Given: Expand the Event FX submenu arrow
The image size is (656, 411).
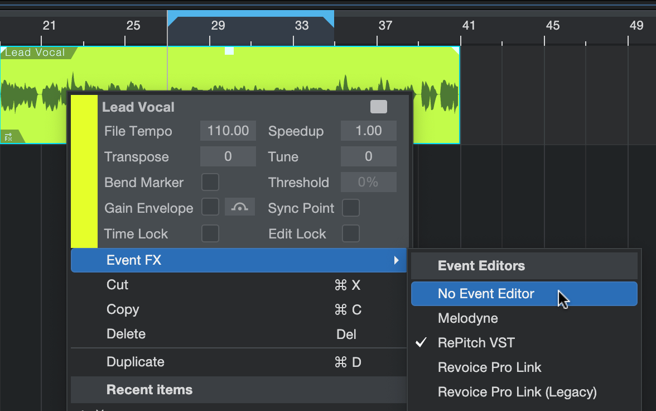Looking at the screenshot, I should point(396,260).
